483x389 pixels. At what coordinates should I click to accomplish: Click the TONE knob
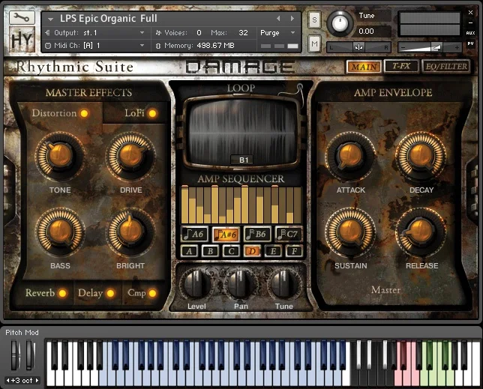(60, 156)
